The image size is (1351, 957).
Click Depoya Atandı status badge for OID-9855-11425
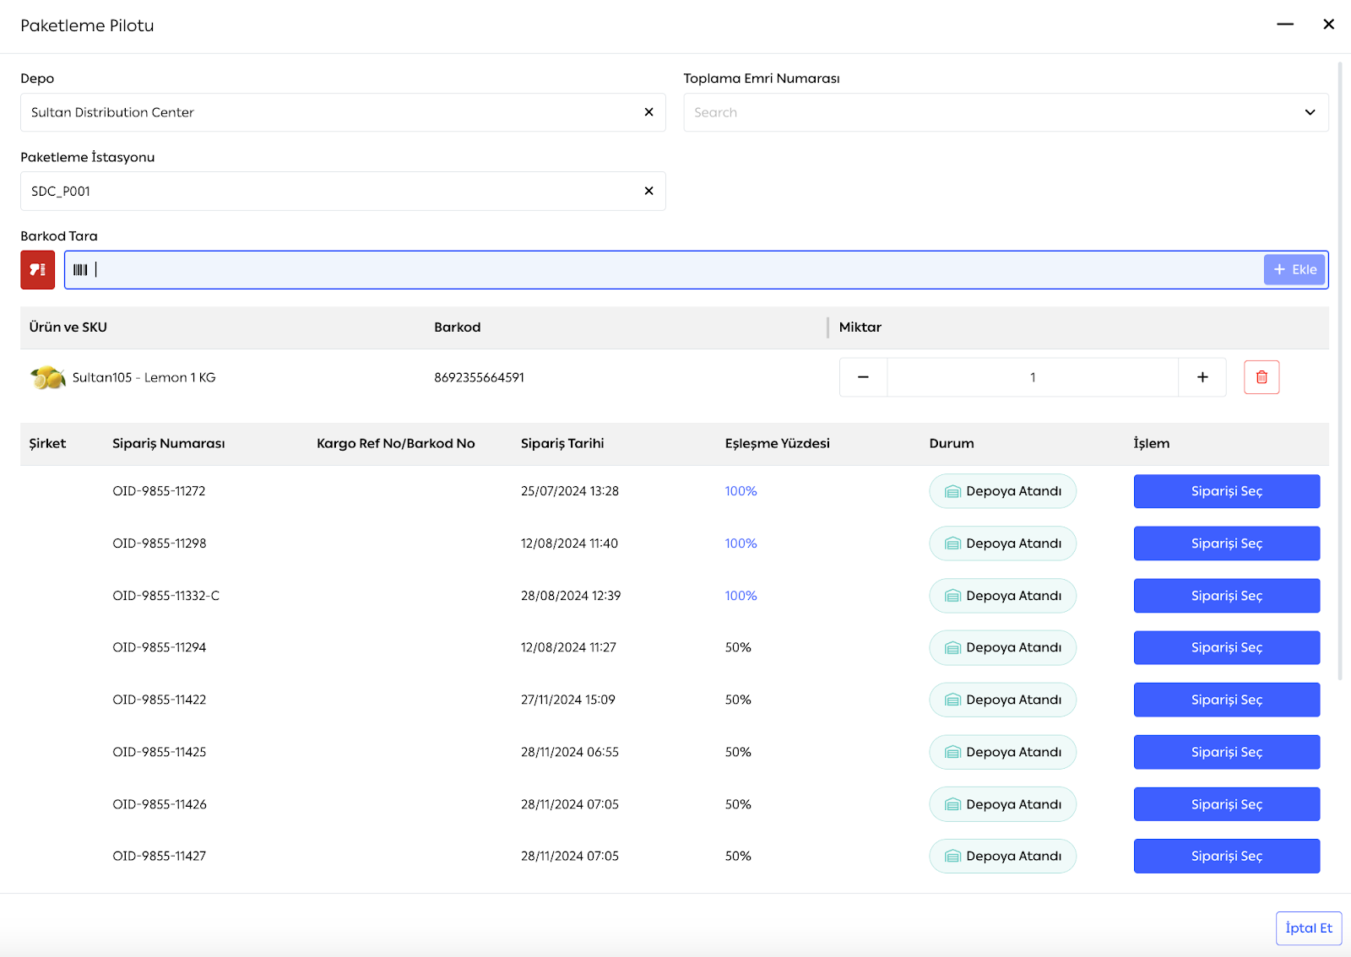coord(1002,752)
